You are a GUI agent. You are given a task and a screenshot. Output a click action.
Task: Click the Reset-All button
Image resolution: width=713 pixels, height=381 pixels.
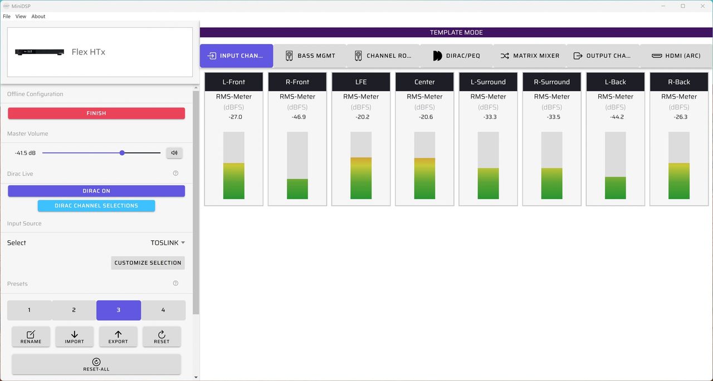[96, 364]
